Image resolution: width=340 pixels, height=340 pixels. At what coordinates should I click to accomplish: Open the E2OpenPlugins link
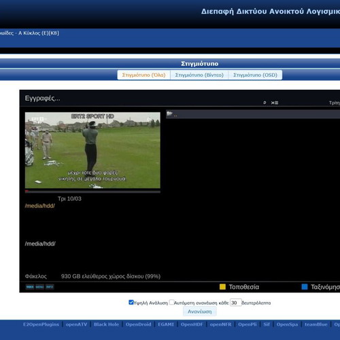(41, 324)
